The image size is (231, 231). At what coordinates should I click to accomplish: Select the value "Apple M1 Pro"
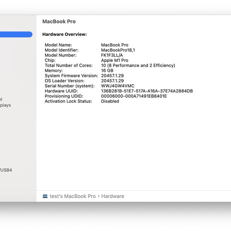[115, 60]
